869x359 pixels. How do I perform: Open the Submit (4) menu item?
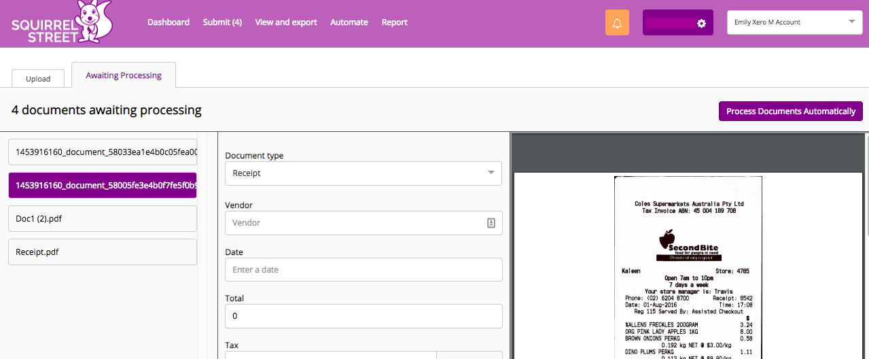[222, 22]
